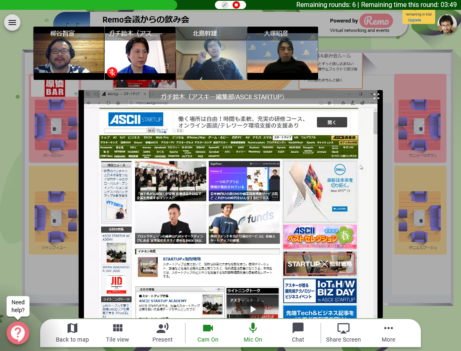Click the red muted-mic icon on ガチ鈴木 video
Screen dimensions: 461x351
tap(112, 72)
